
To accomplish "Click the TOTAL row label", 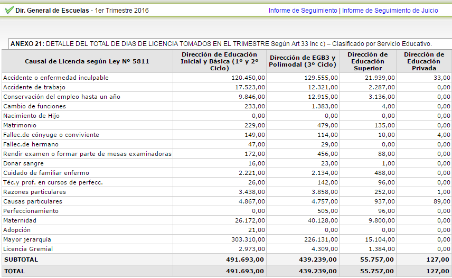I will pos(14,271).
